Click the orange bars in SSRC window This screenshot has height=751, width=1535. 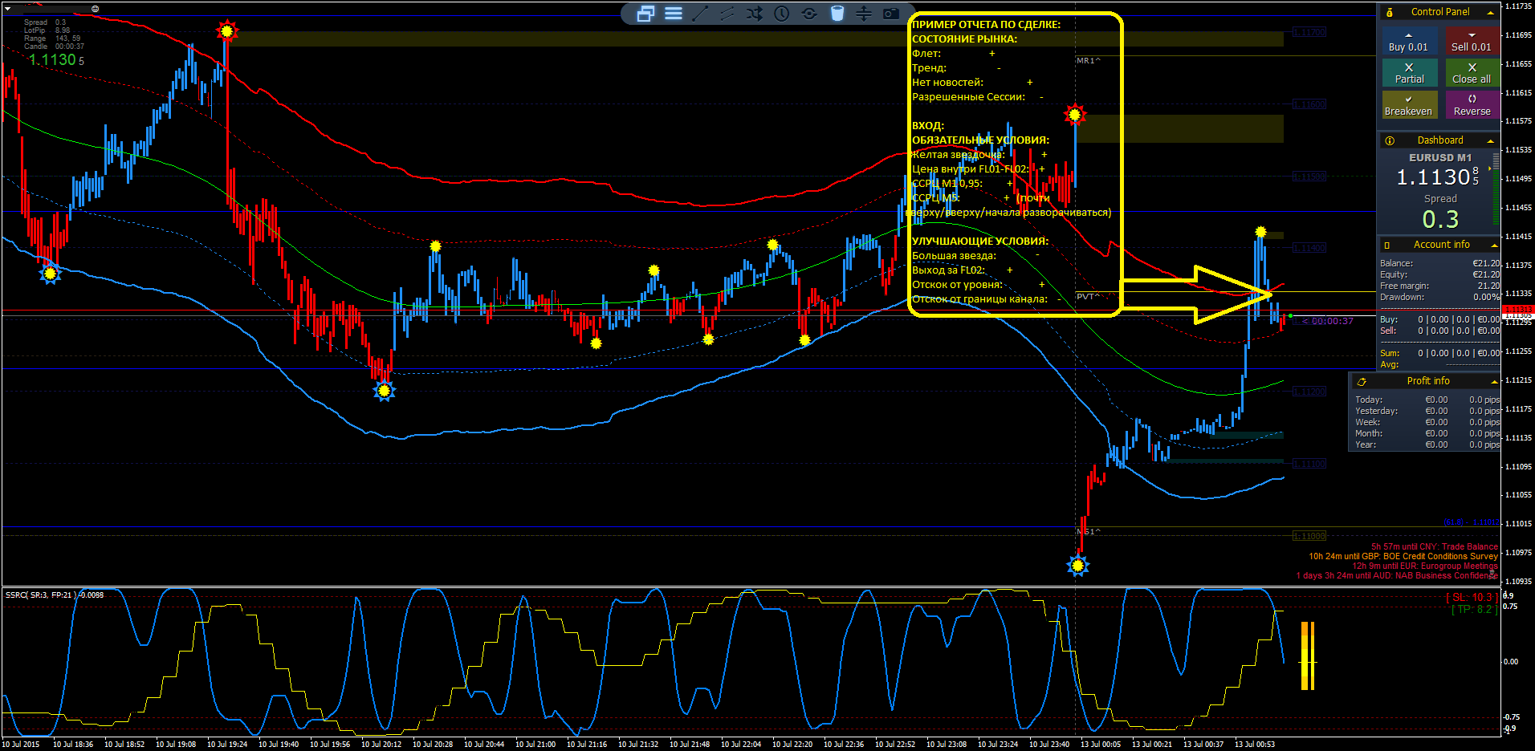point(1308,656)
